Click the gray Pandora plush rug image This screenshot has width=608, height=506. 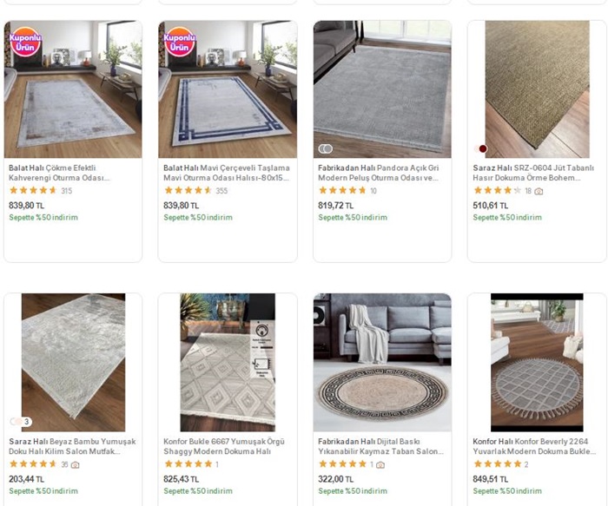382,89
